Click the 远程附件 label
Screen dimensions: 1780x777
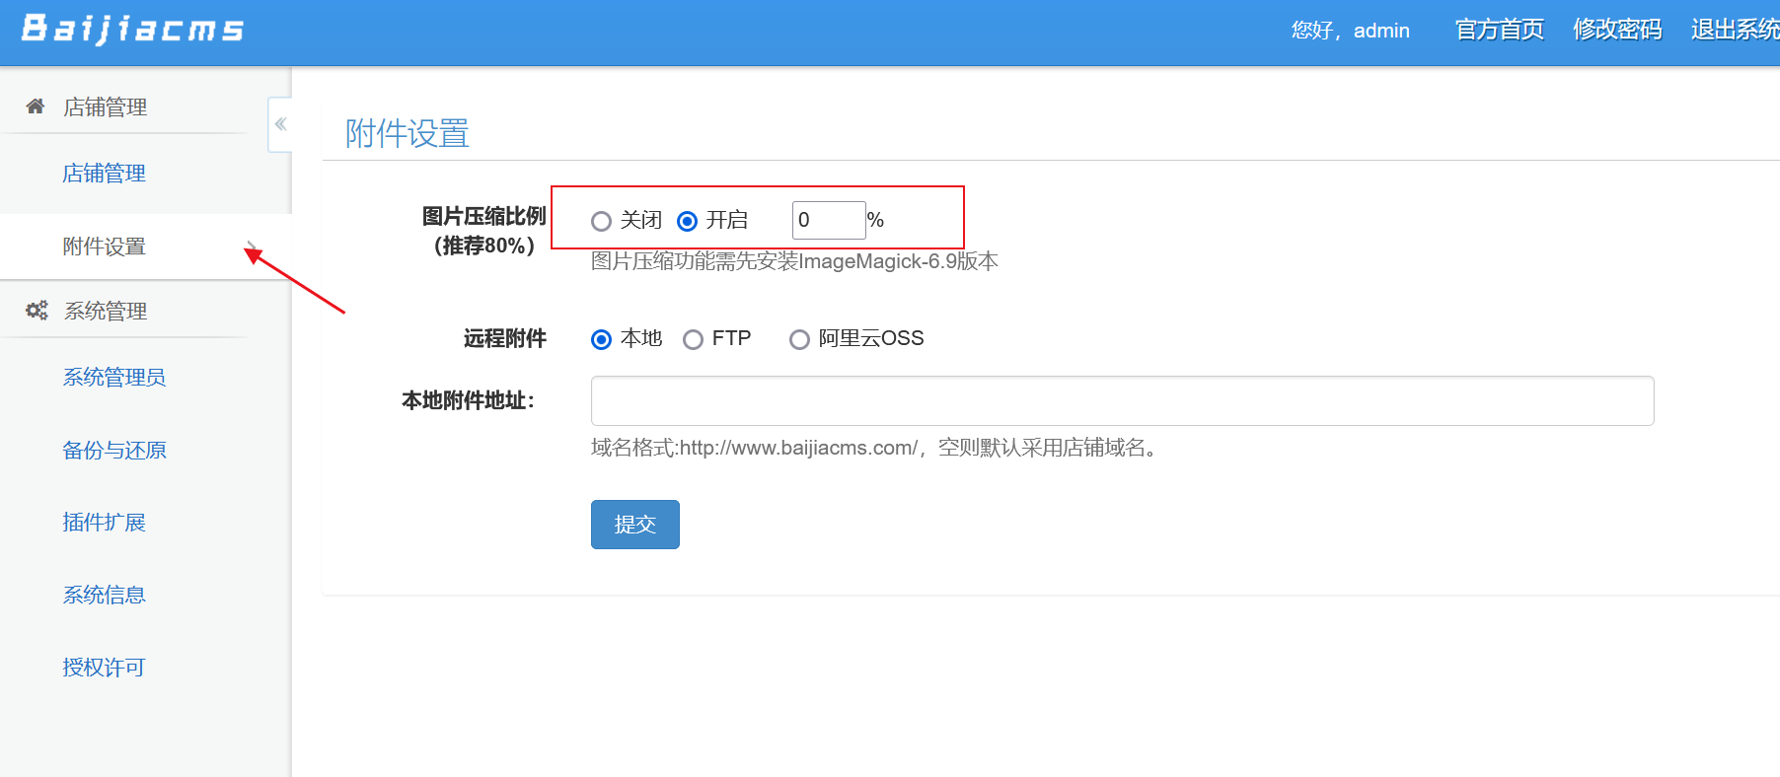tap(505, 338)
